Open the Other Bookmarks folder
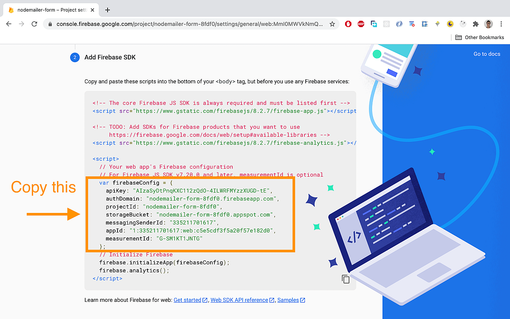Screen dimensions: 510x319 click(x=480, y=37)
